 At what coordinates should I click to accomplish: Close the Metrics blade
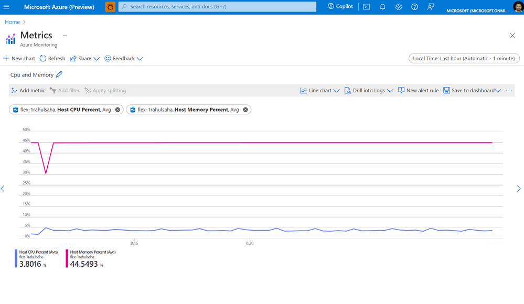pos(512,36)
